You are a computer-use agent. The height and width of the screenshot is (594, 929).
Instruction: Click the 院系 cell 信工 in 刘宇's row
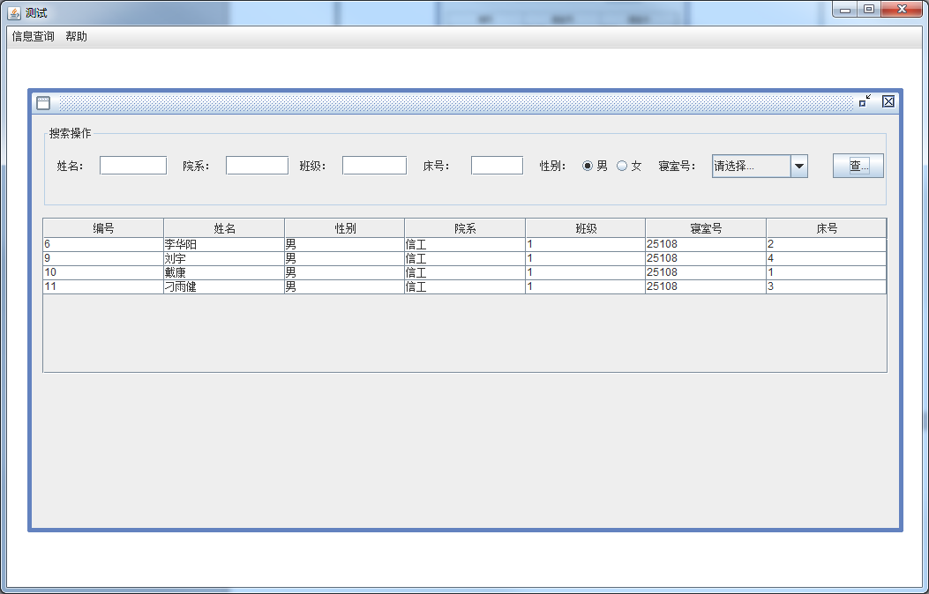coord(465,258)
